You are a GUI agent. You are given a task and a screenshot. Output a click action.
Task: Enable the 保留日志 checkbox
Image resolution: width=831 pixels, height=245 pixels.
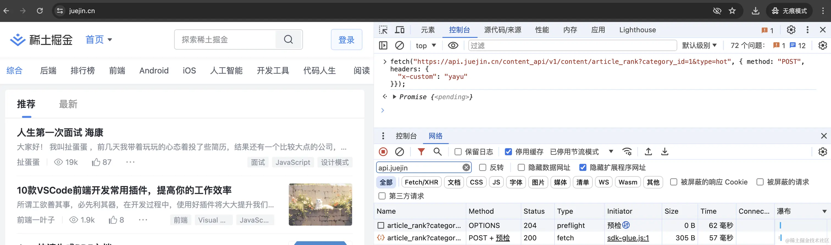coord(458,152)
